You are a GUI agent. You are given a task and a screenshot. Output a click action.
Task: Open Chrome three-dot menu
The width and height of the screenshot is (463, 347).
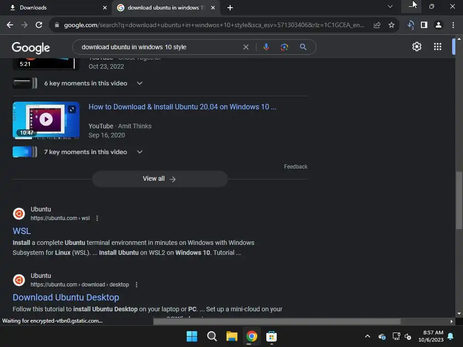tap(453, 25)
